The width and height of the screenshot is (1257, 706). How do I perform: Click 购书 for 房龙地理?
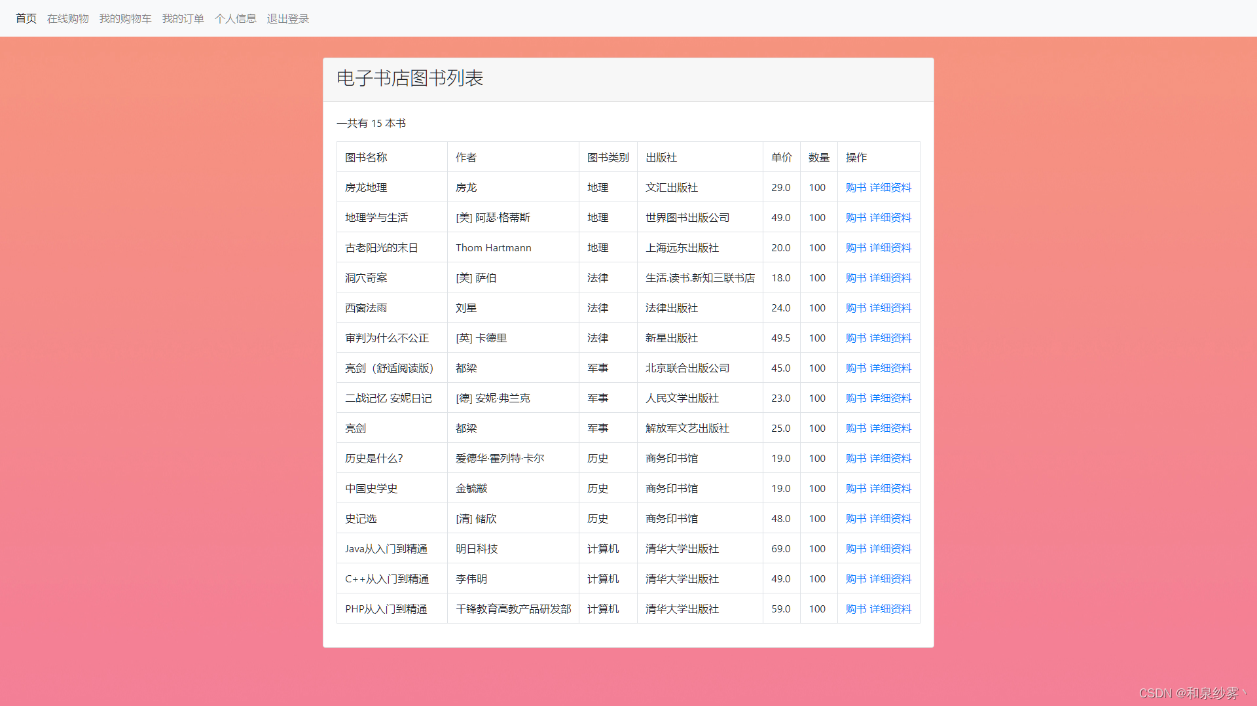[x=855, y=187]
